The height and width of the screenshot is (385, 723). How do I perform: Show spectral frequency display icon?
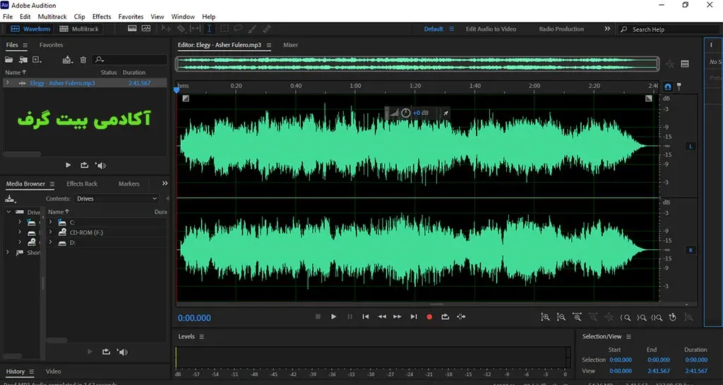(132, 28)
